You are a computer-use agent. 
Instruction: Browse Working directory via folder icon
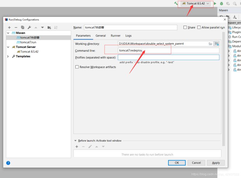point(211,44)
